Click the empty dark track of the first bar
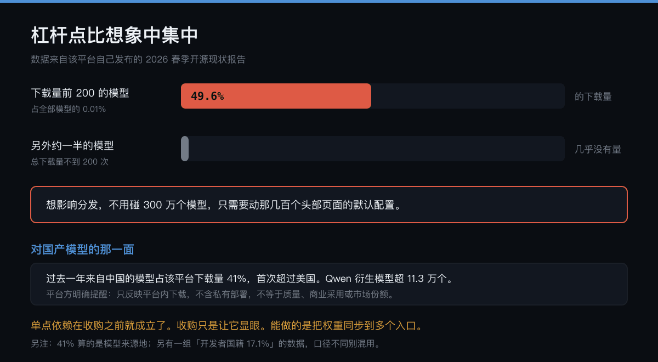 point(468,96)
